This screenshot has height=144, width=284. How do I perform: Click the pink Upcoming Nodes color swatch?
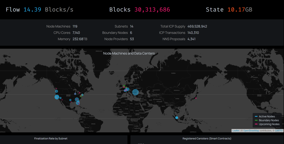click(x=256, y=124)
